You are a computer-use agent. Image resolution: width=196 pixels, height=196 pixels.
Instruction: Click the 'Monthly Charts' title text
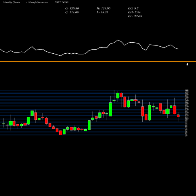(x=11, y=2)
